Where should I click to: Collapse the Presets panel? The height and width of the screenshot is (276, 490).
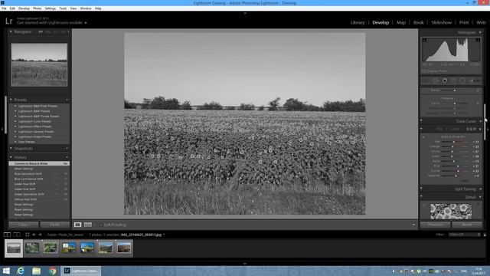tap(11, 100)
